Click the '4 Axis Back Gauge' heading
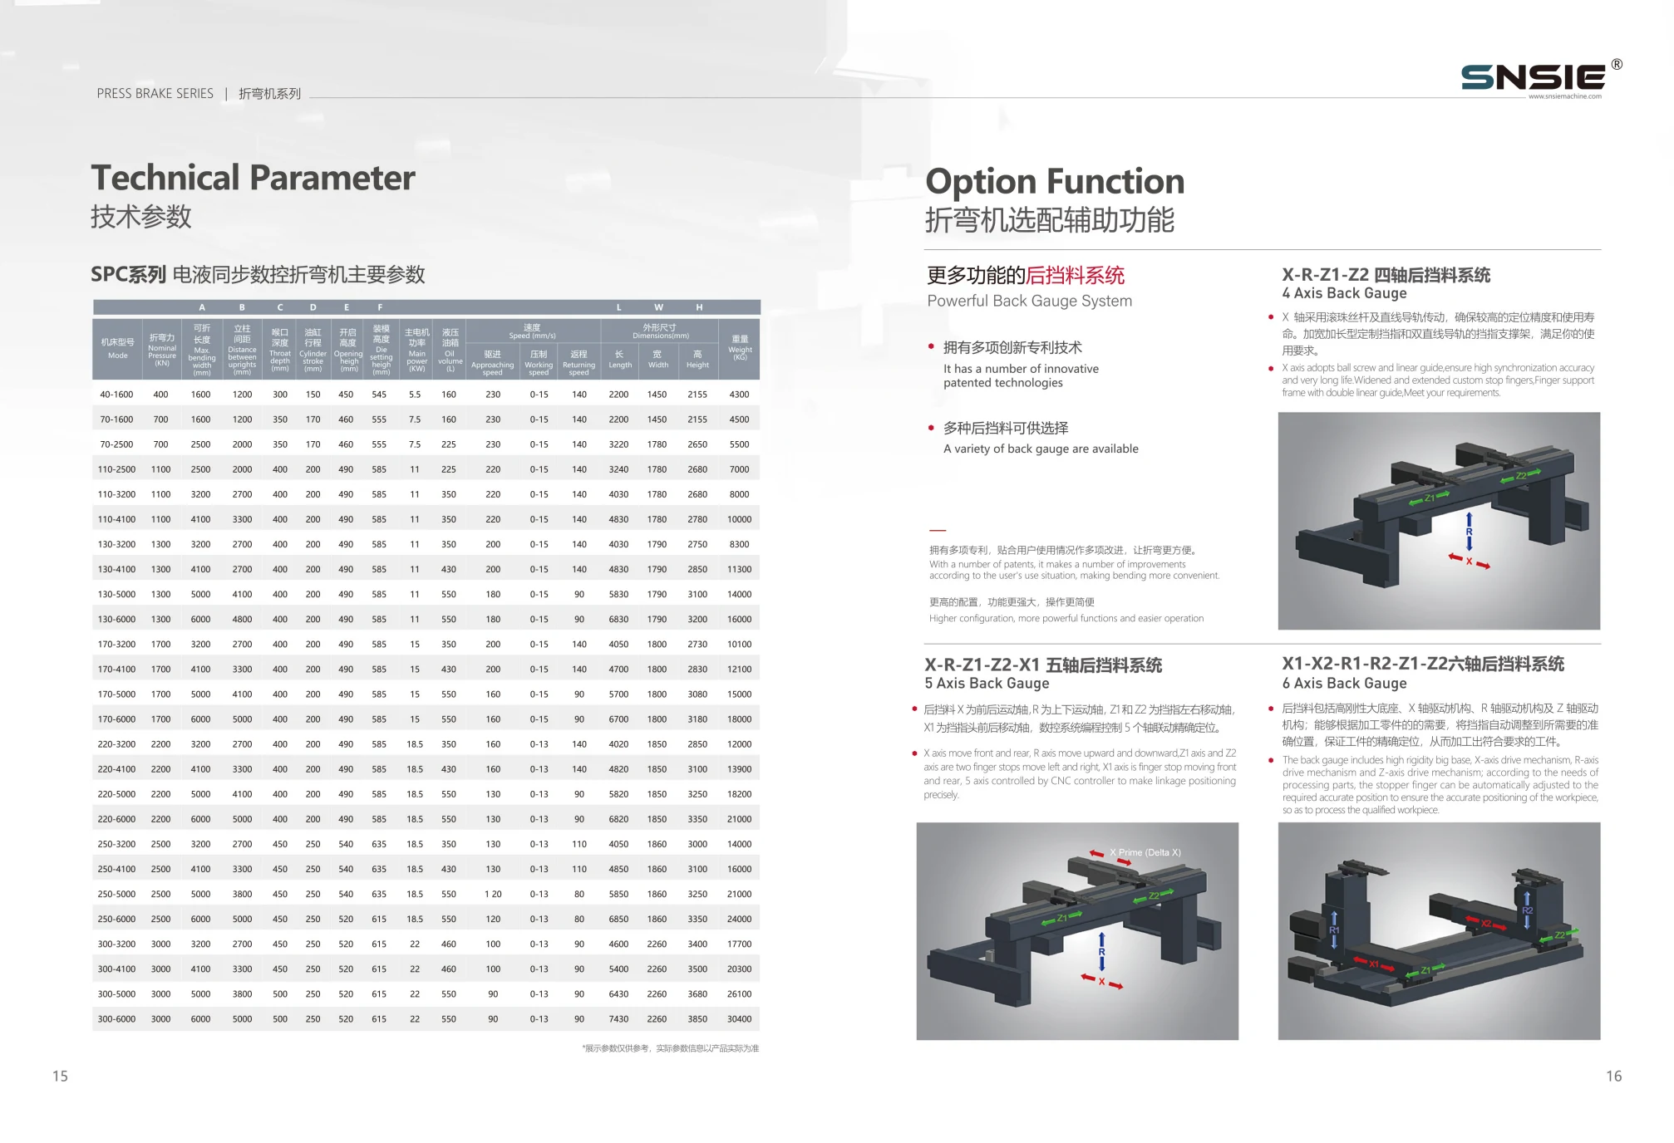Screen dimensions: 1674x1143 (x=1344, y=293)
